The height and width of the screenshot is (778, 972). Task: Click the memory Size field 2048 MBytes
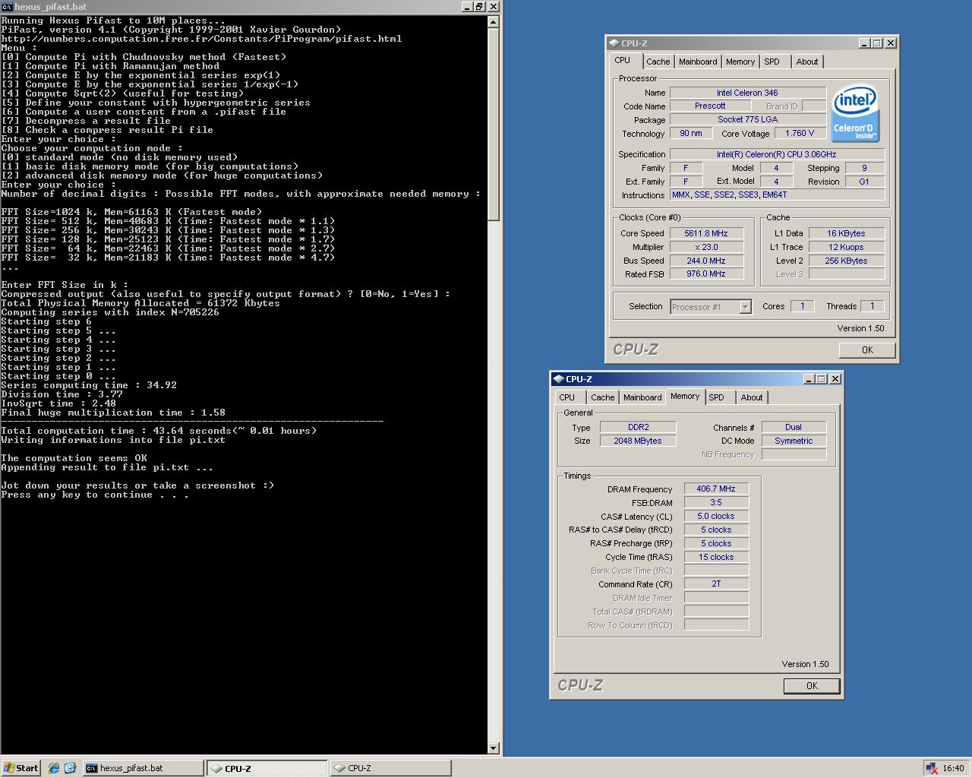(x=638, y=441)
